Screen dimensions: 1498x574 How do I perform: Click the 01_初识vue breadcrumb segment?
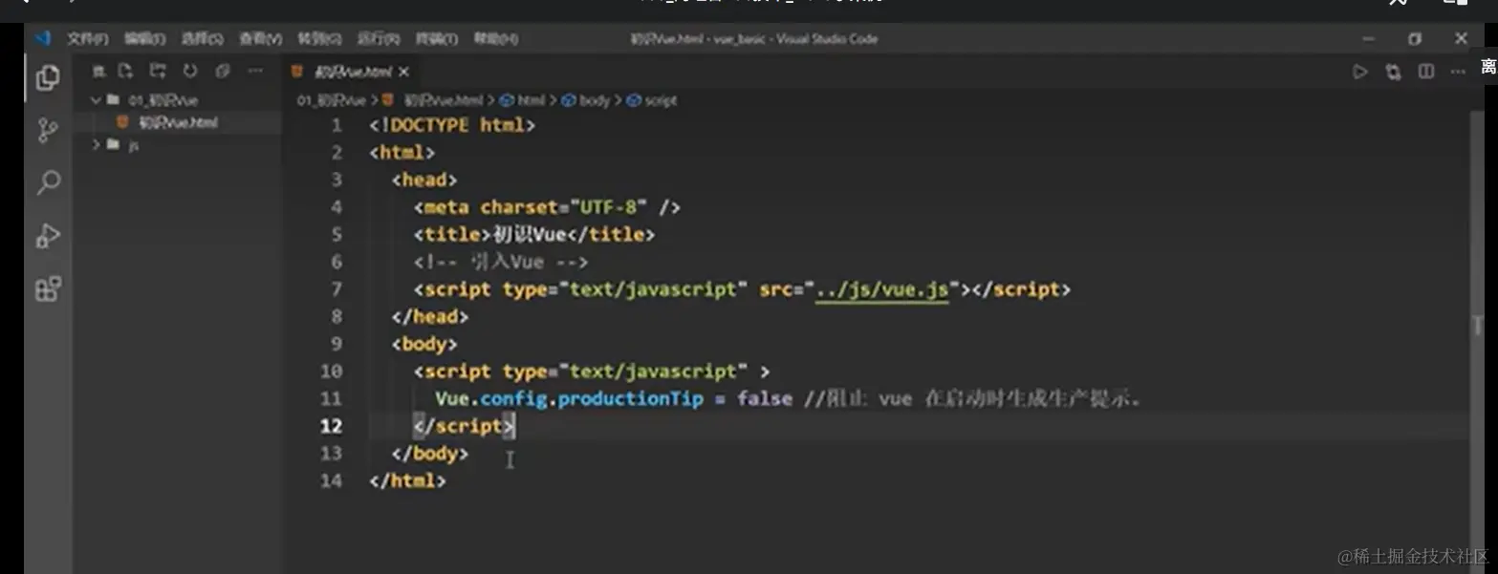(331, 100)
